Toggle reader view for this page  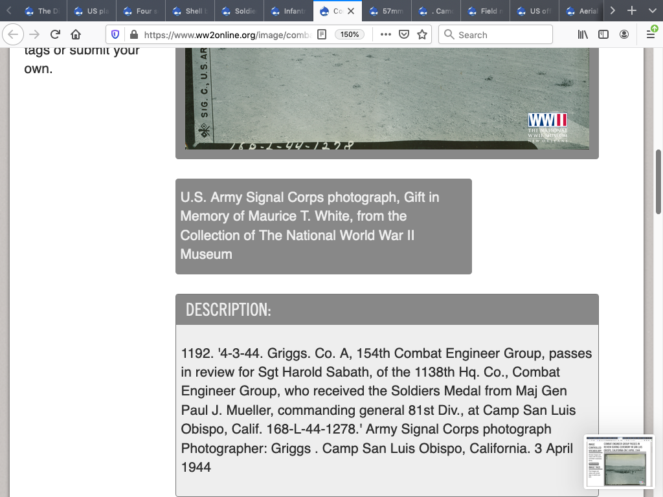[322, 35]
